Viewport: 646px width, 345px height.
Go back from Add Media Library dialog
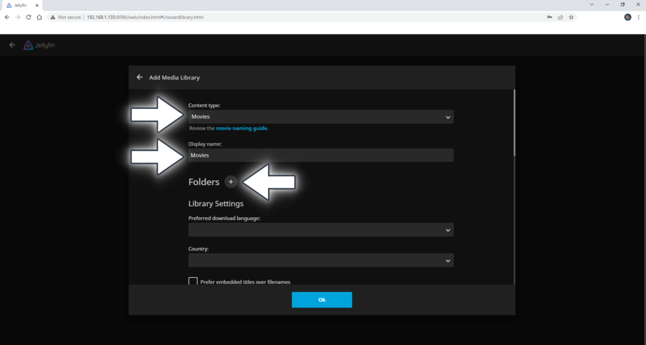coord(139,77)
